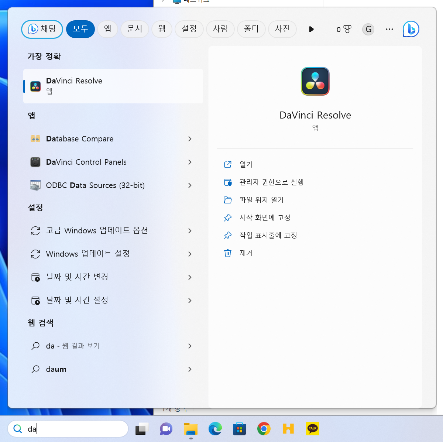
Task: Open KakaoTalk from the taskbar
Action: (313, 429)
